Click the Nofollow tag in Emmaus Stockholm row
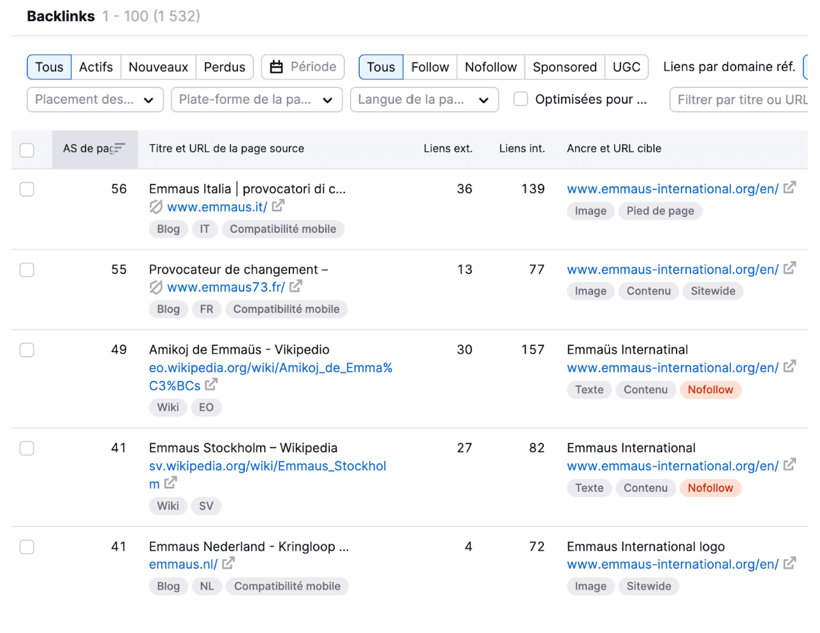Viewport: 820px width, 633px height. coord(710,488)
